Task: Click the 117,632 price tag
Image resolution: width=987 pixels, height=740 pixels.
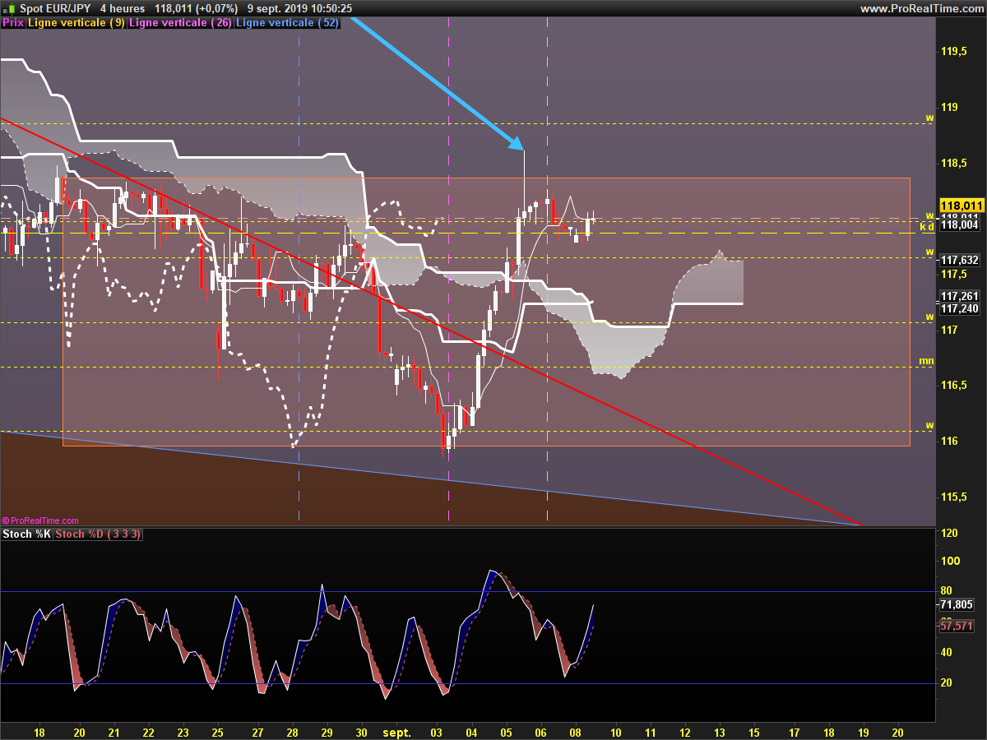Action: pyautogui.click(x=960, y=260)
